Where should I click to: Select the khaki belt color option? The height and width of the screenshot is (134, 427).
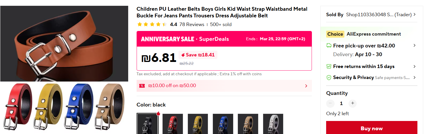[x=248, y=124]
